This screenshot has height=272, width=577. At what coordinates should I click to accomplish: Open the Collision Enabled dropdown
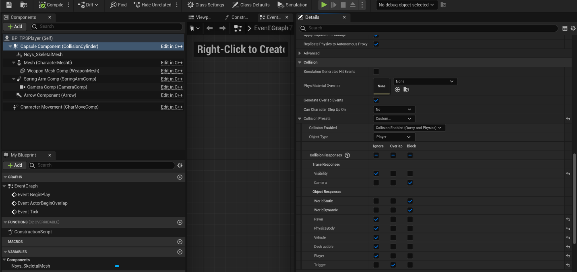click(409, 128)
